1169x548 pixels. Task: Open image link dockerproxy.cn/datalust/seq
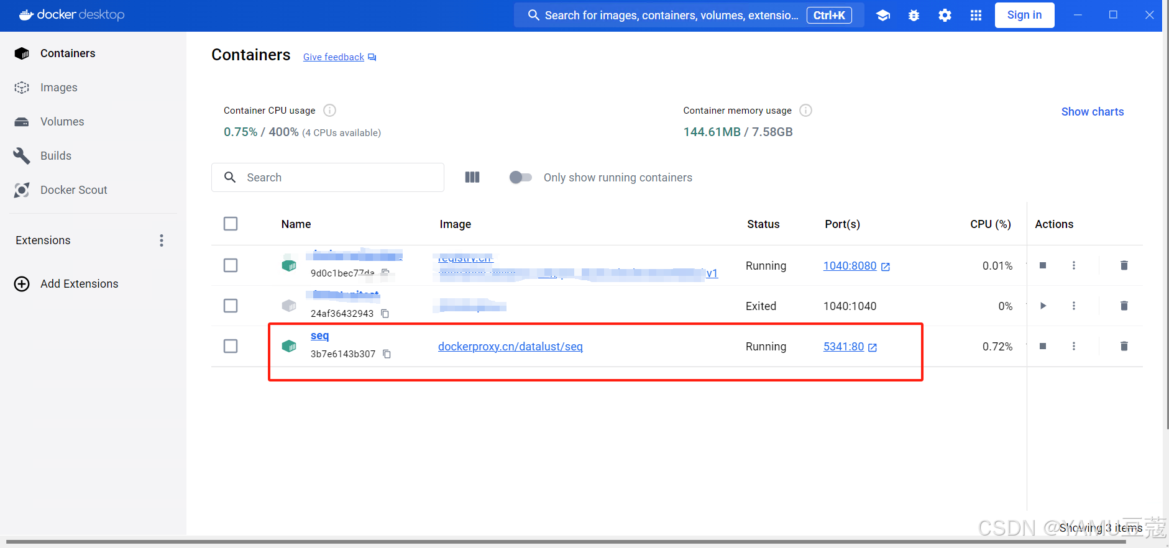510,347
